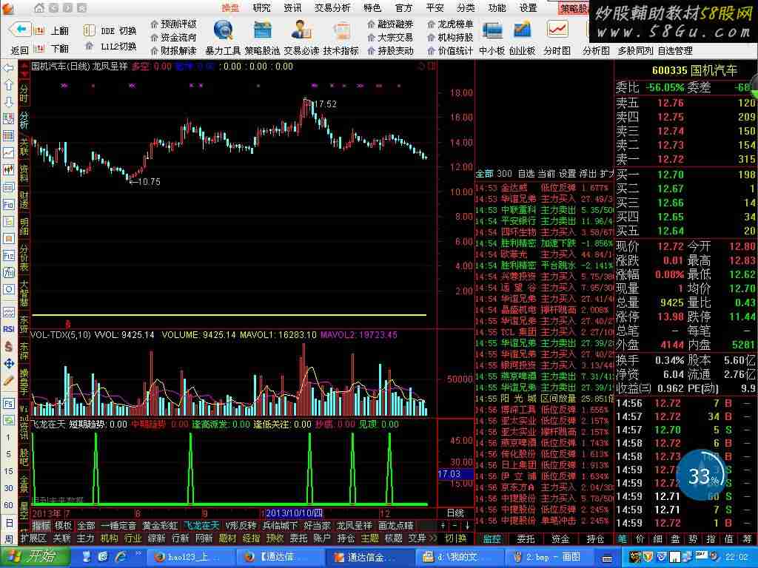Switch to 分时 vertical tab
Image resolution: width=758 pixels, height=568 pixels.
(24, 92)
